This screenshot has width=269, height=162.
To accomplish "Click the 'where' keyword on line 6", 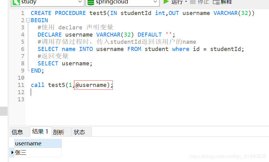I will (x=181, y=49).
